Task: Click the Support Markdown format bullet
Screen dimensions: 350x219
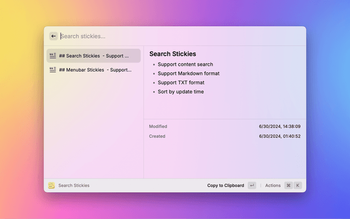Action: tap(189, 73)
